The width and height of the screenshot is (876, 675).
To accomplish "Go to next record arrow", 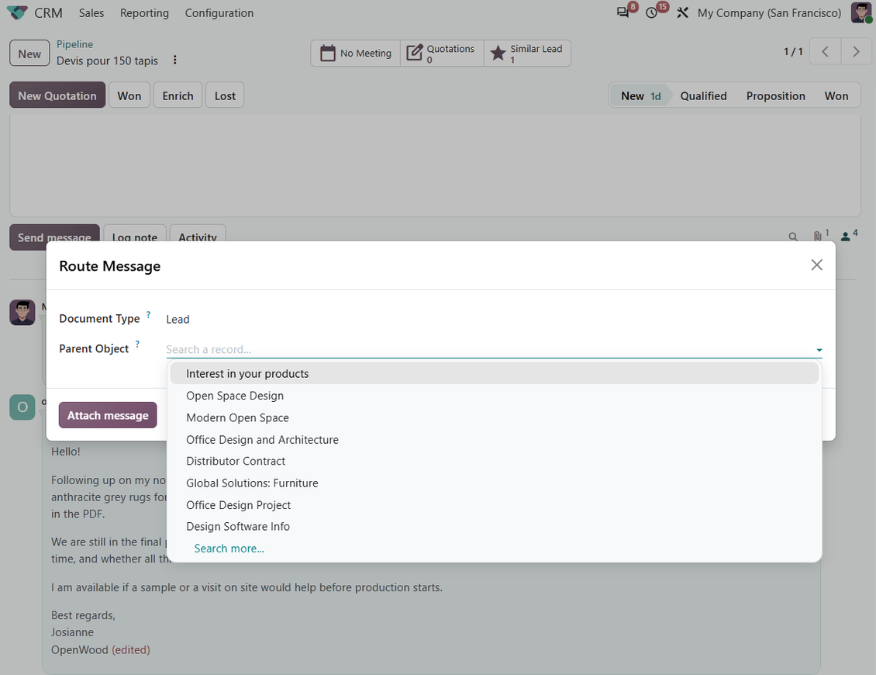I will (x=856, y=51).
